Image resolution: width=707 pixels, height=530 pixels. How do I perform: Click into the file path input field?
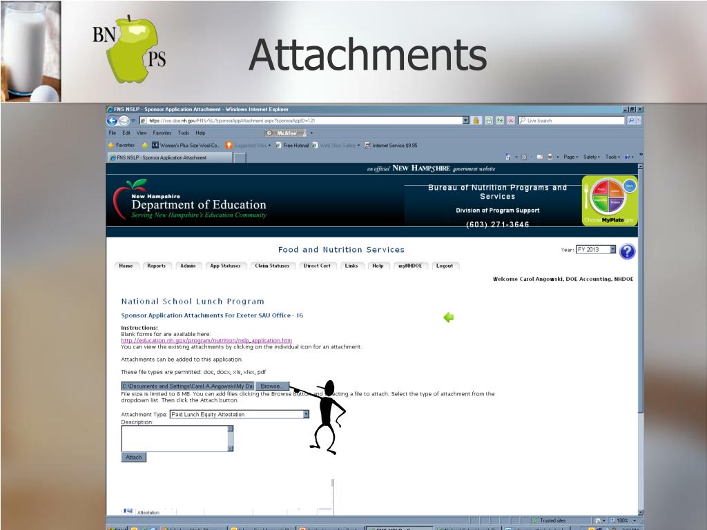click(188, 386)
